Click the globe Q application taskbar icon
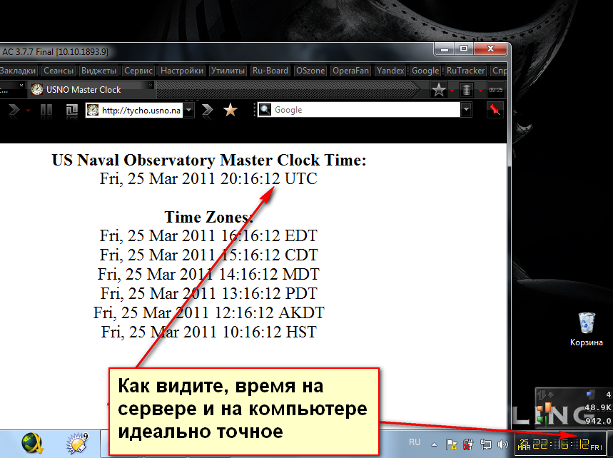The image size is (613, 458). click(x=32, y=444)
